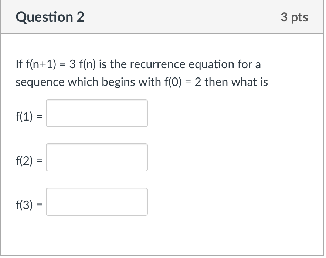The width and height of the screenshot is (326, 258).
Task: Click the border of the f(1) input box
Action: (96, 100)
